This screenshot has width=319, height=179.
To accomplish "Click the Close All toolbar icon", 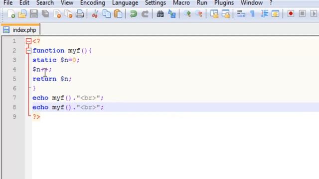I will (x=68, y=14).
